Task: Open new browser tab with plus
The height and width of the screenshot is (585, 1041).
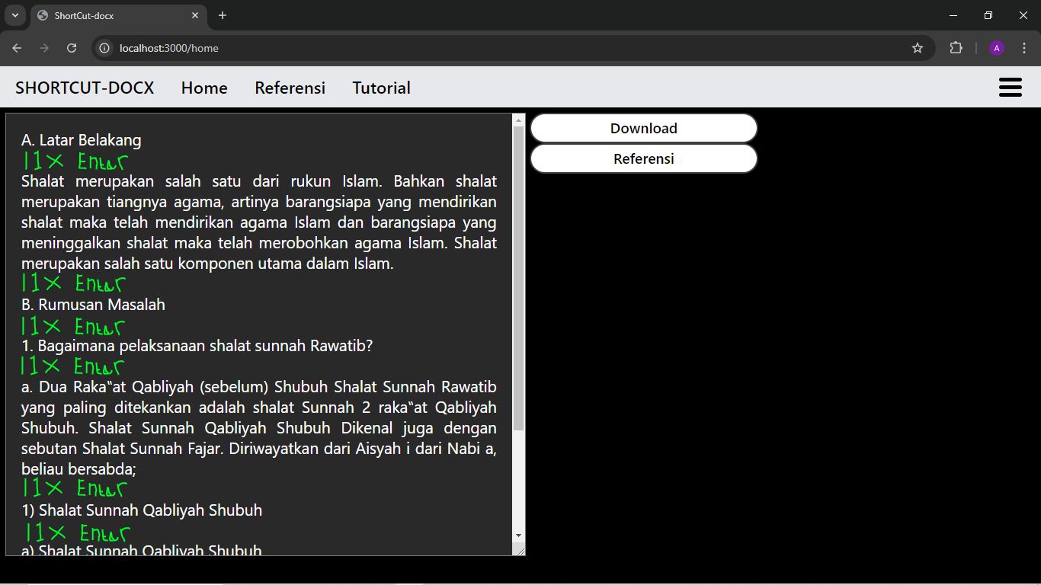Action: point(223,15)
